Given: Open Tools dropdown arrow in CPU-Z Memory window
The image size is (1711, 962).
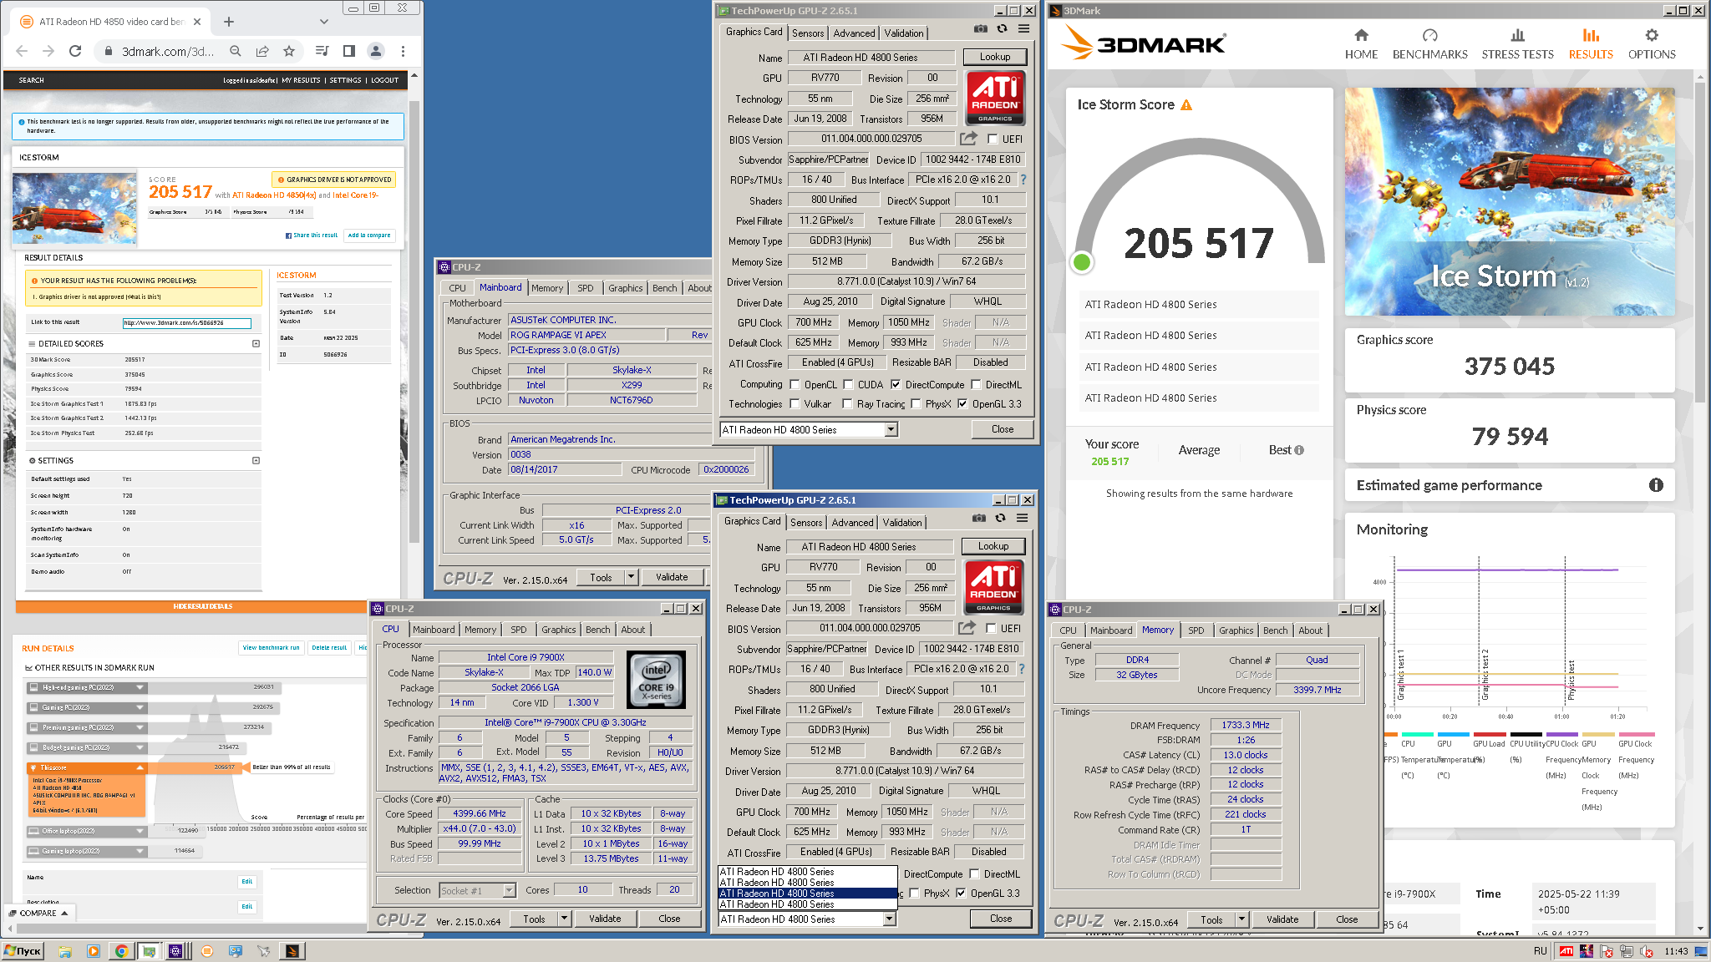Looking at the screenshot, I should 1241,919.
